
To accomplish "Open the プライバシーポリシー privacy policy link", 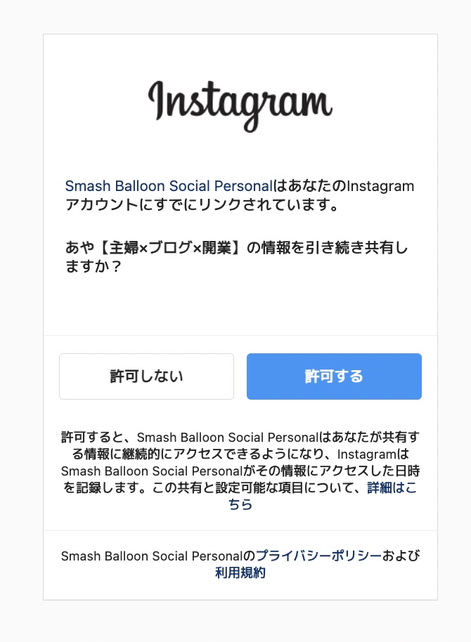I will click(318, 556).
